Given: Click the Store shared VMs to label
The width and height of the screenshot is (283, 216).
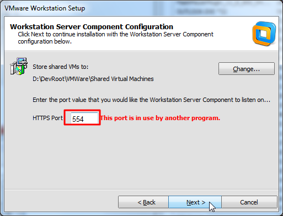Looking at the screenshot, I should click(61, 67).
